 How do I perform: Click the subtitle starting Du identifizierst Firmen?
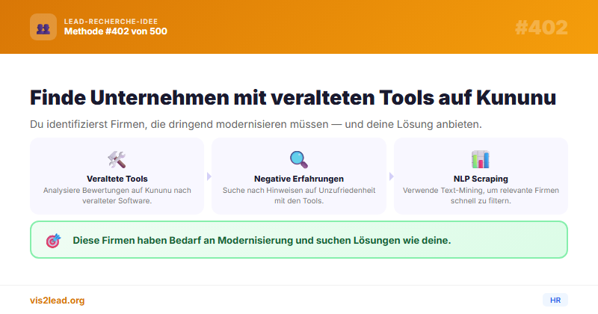coord(256,124)
